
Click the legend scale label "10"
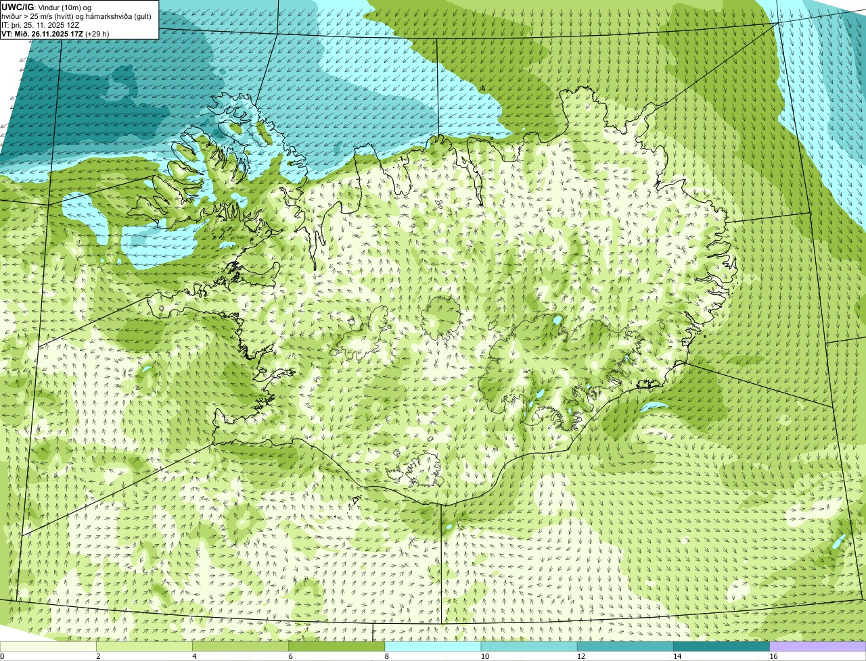tap(485, 656)
